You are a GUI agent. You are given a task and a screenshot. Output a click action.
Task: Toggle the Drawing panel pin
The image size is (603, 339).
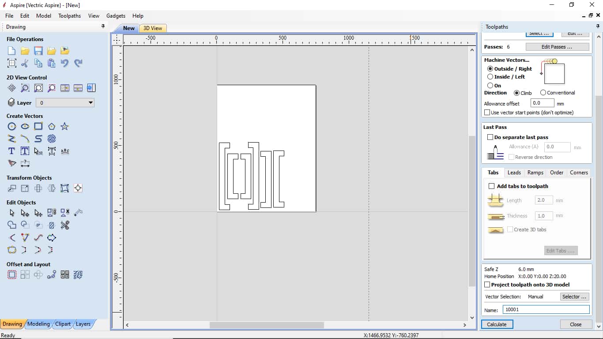pos(103,26)
